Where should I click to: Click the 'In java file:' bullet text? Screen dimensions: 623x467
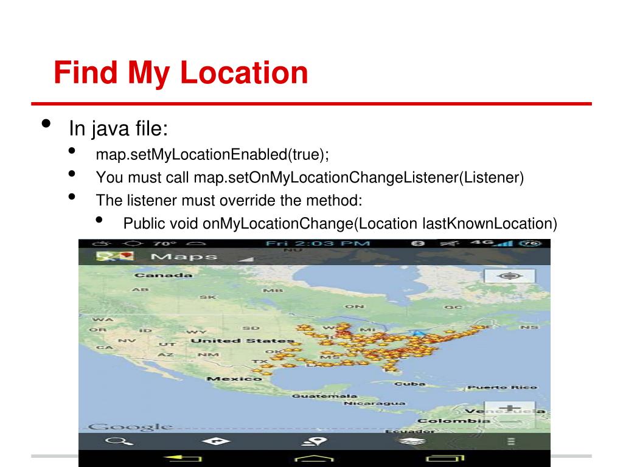119,129
